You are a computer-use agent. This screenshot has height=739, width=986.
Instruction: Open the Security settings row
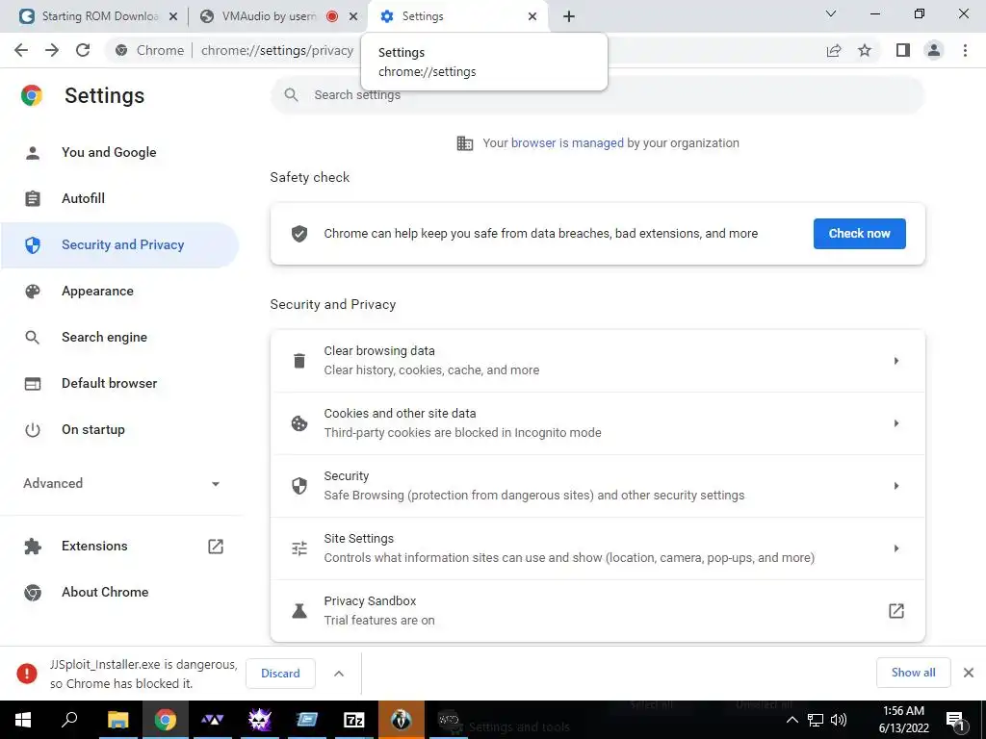597,486
